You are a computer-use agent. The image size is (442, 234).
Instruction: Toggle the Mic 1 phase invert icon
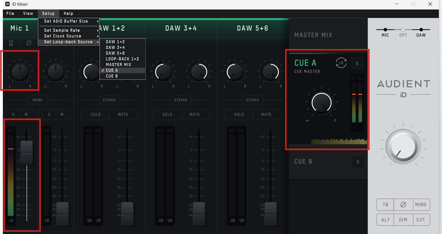pyautogui.click(x=29, y=43)
